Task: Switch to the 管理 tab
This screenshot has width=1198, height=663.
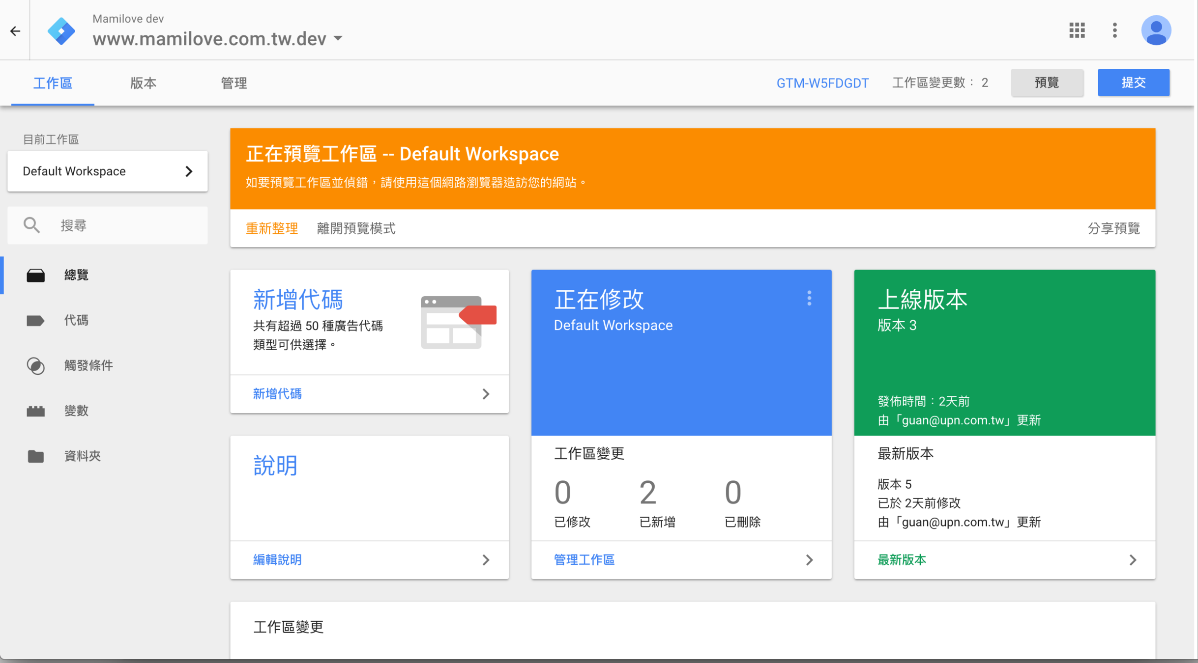Action: [234, 83]
